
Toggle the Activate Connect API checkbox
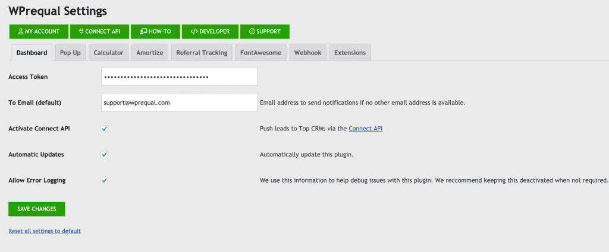[104, 129]
